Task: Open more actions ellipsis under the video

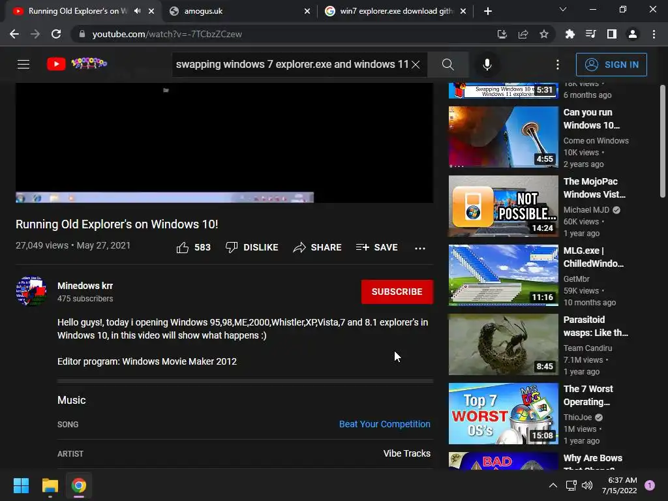Action: point(420,248)
